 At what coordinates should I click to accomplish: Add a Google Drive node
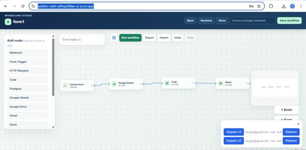[27, 107]
